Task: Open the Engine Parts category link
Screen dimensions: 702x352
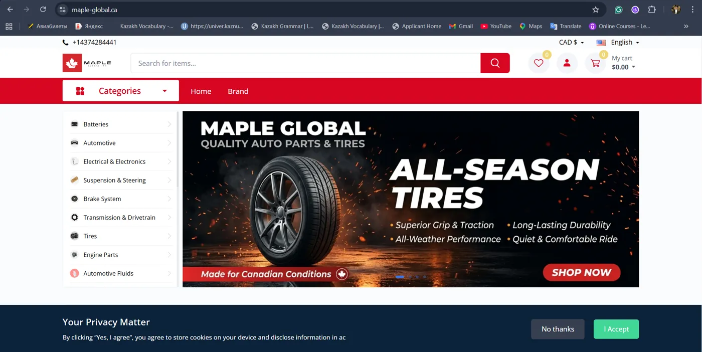Action: [x=101, y=255]
